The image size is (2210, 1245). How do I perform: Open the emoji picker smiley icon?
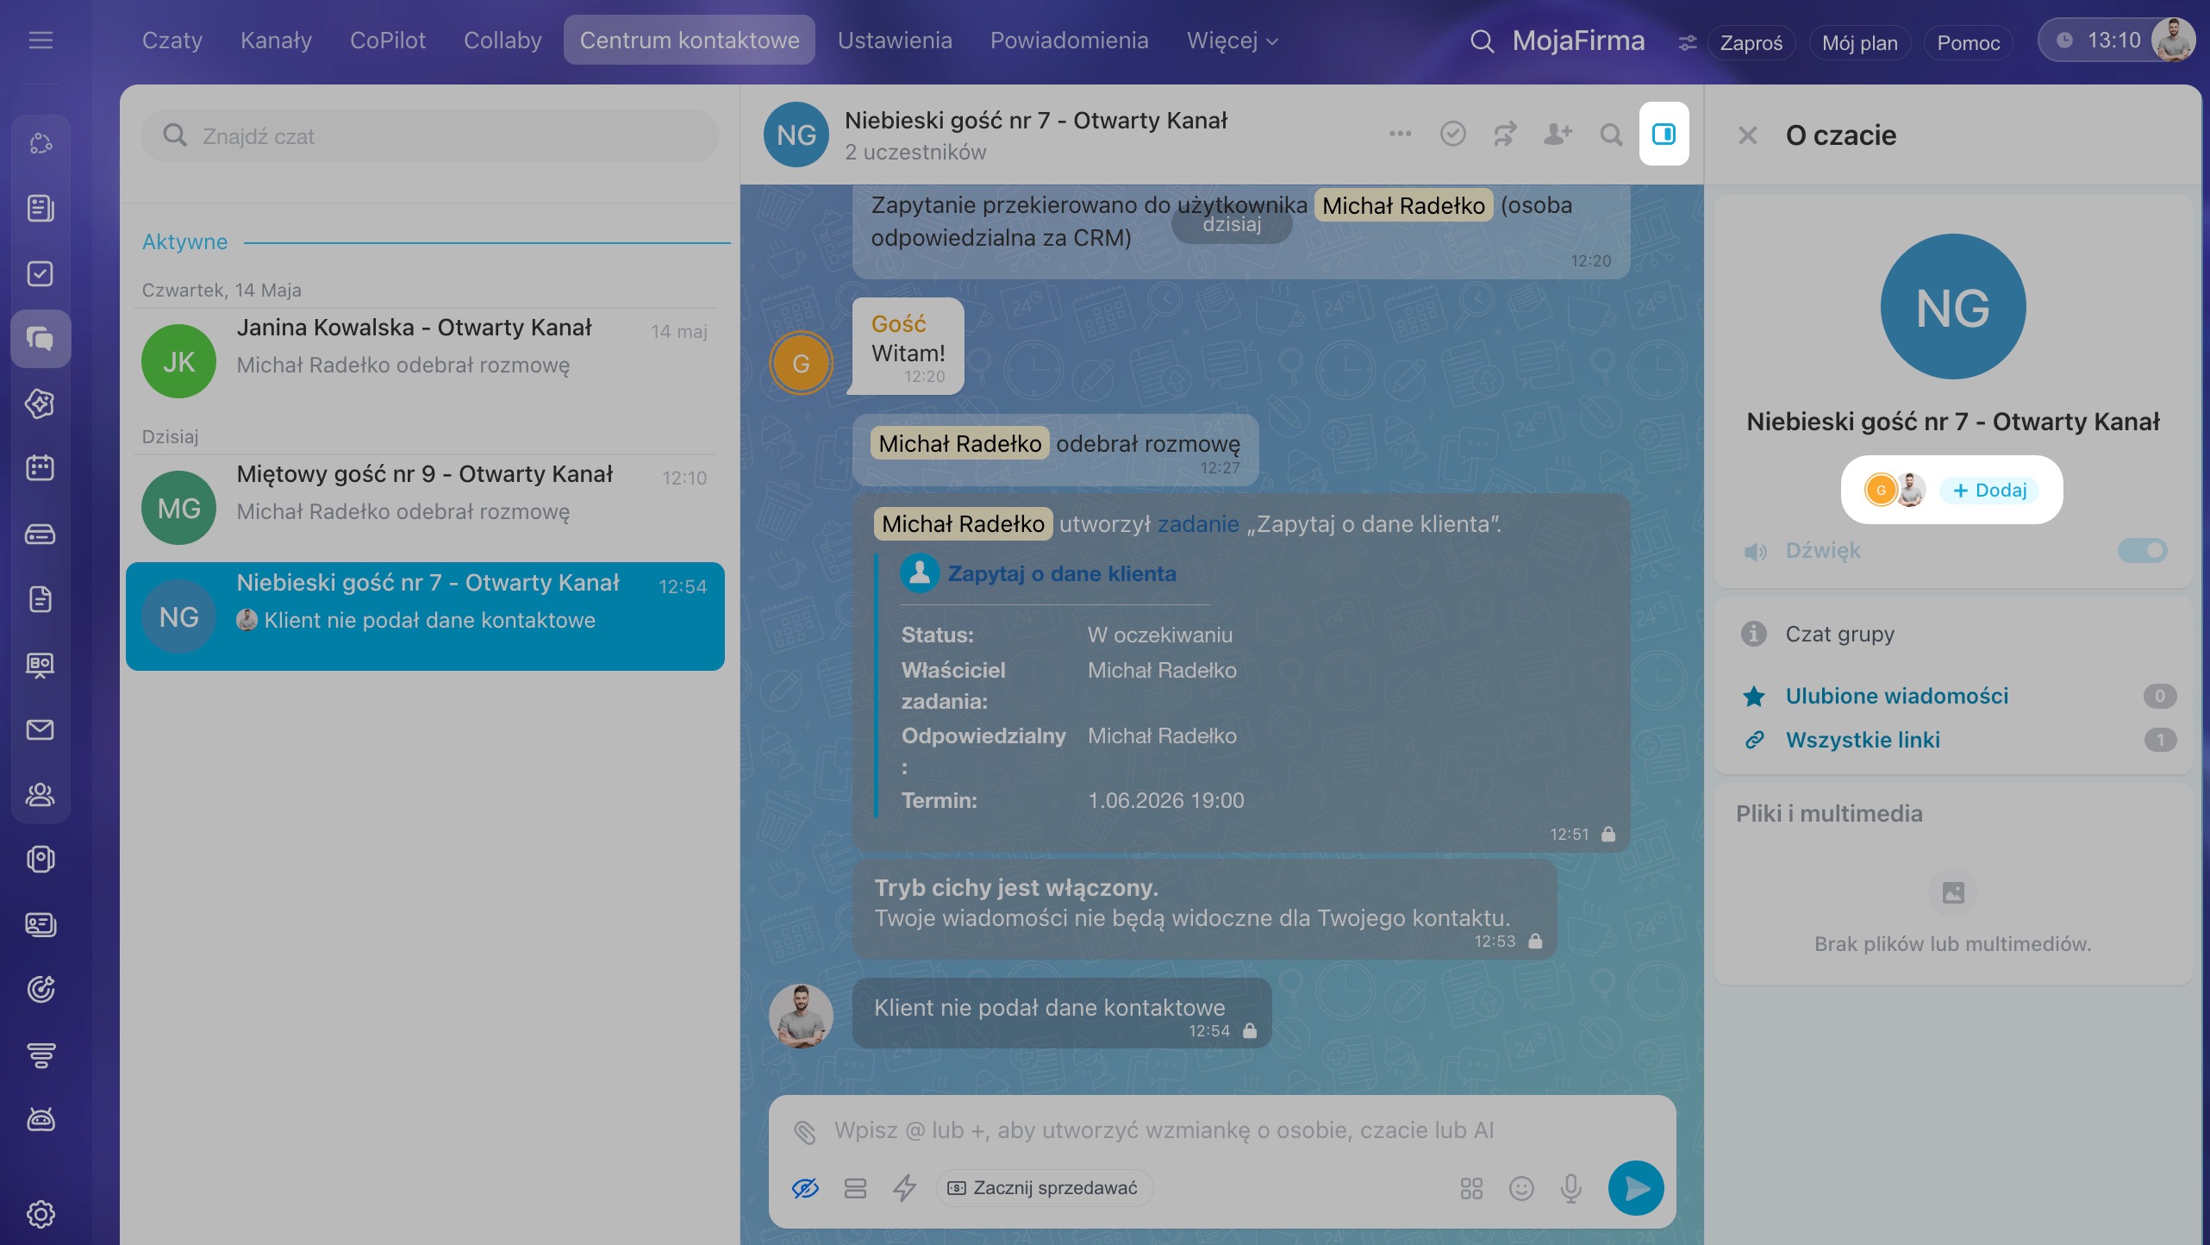tap(1521, 1189)
